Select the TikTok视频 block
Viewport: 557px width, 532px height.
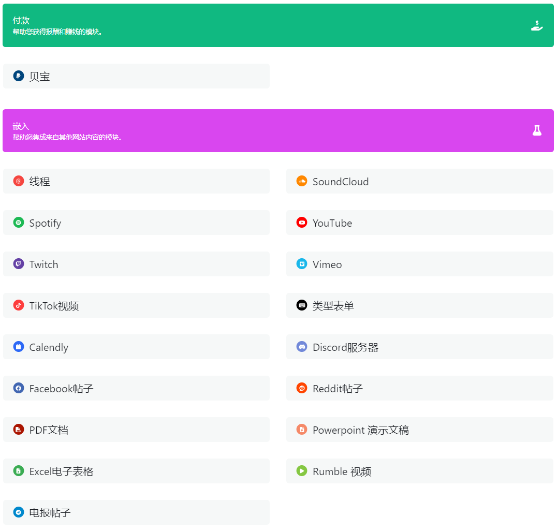(136, 305)
